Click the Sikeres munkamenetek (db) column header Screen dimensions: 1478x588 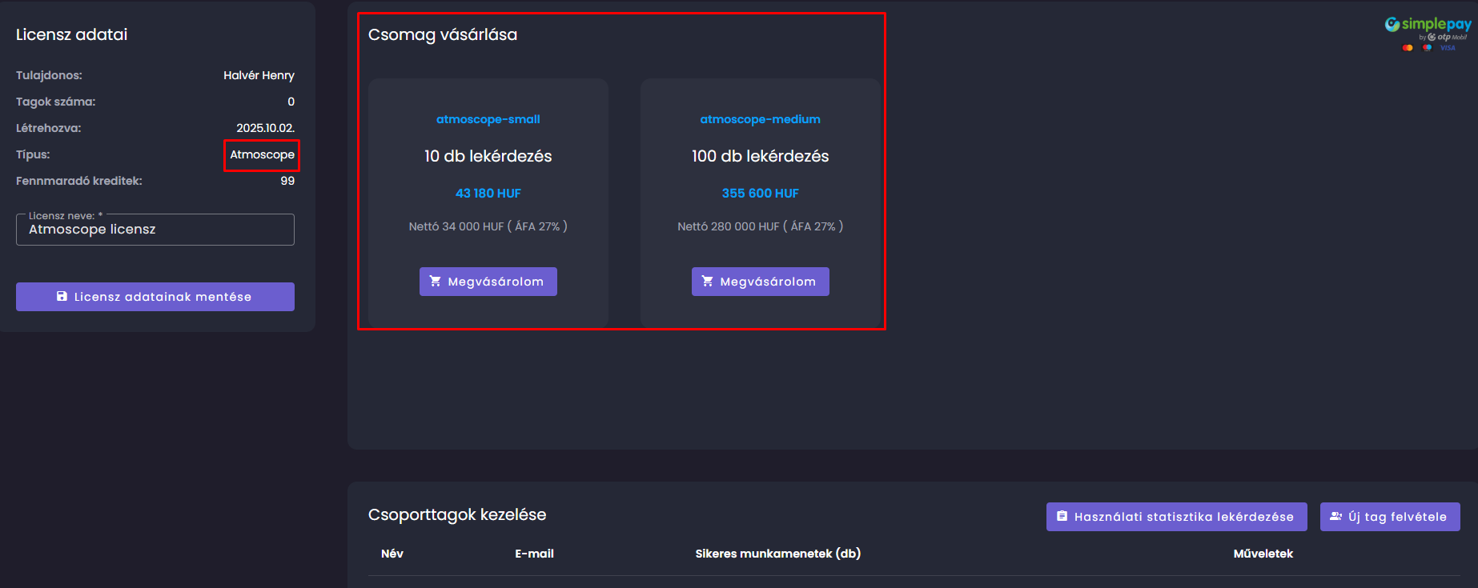(x=777, y=554)
